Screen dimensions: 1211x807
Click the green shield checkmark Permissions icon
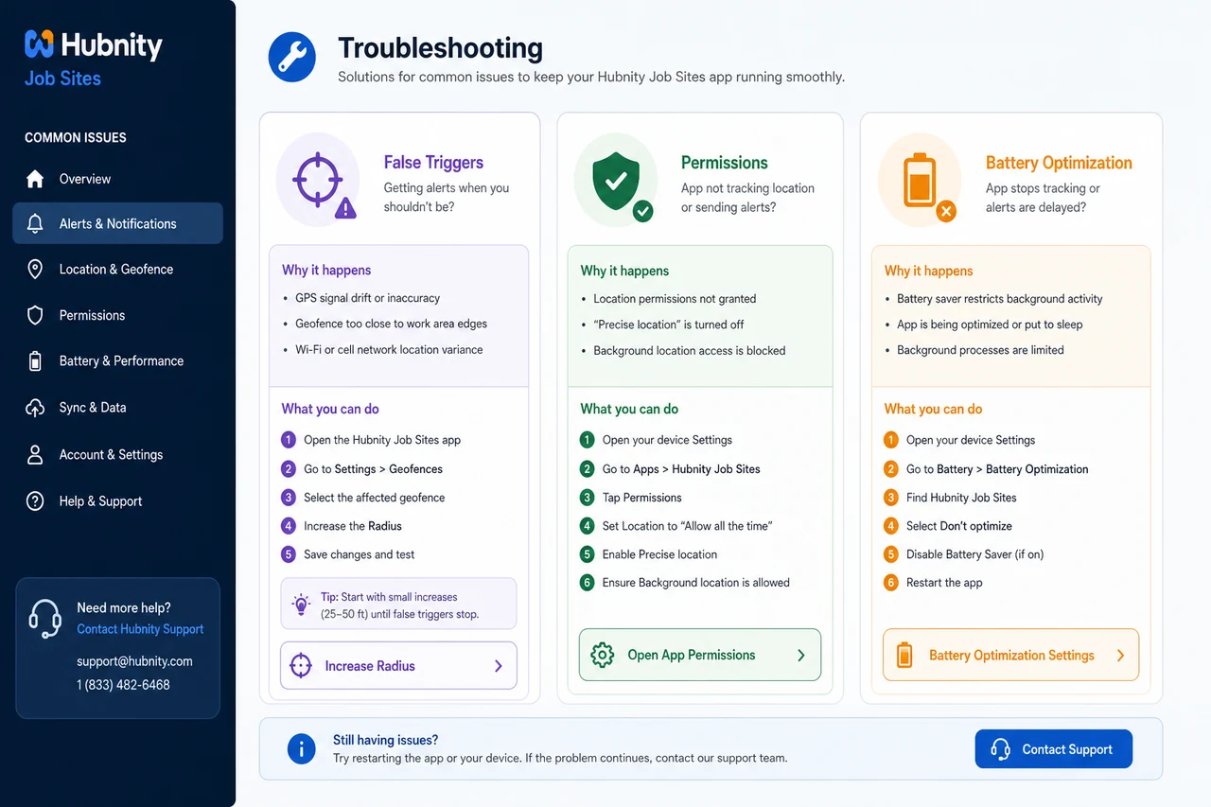[615, 180]
